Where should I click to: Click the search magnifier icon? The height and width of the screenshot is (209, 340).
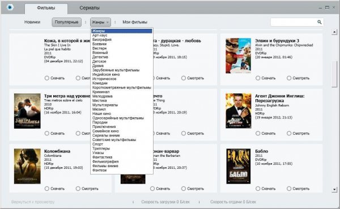coord(320,22)
